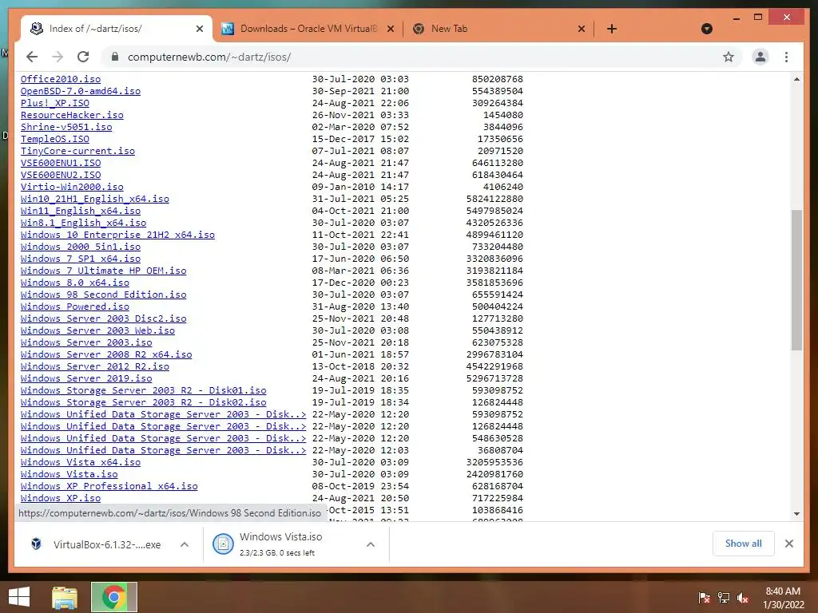Switch to the Downloads – Oracle VM VirtualBox tab

(x=308, y=29)
